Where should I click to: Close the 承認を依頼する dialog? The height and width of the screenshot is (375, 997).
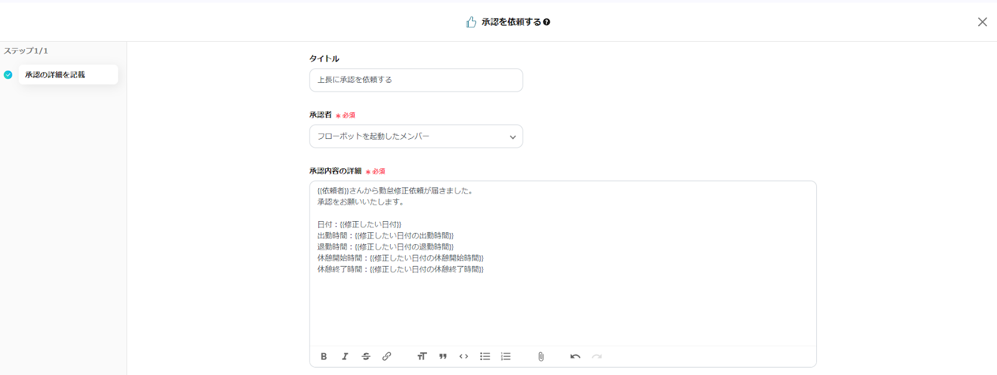click(982, 22)
